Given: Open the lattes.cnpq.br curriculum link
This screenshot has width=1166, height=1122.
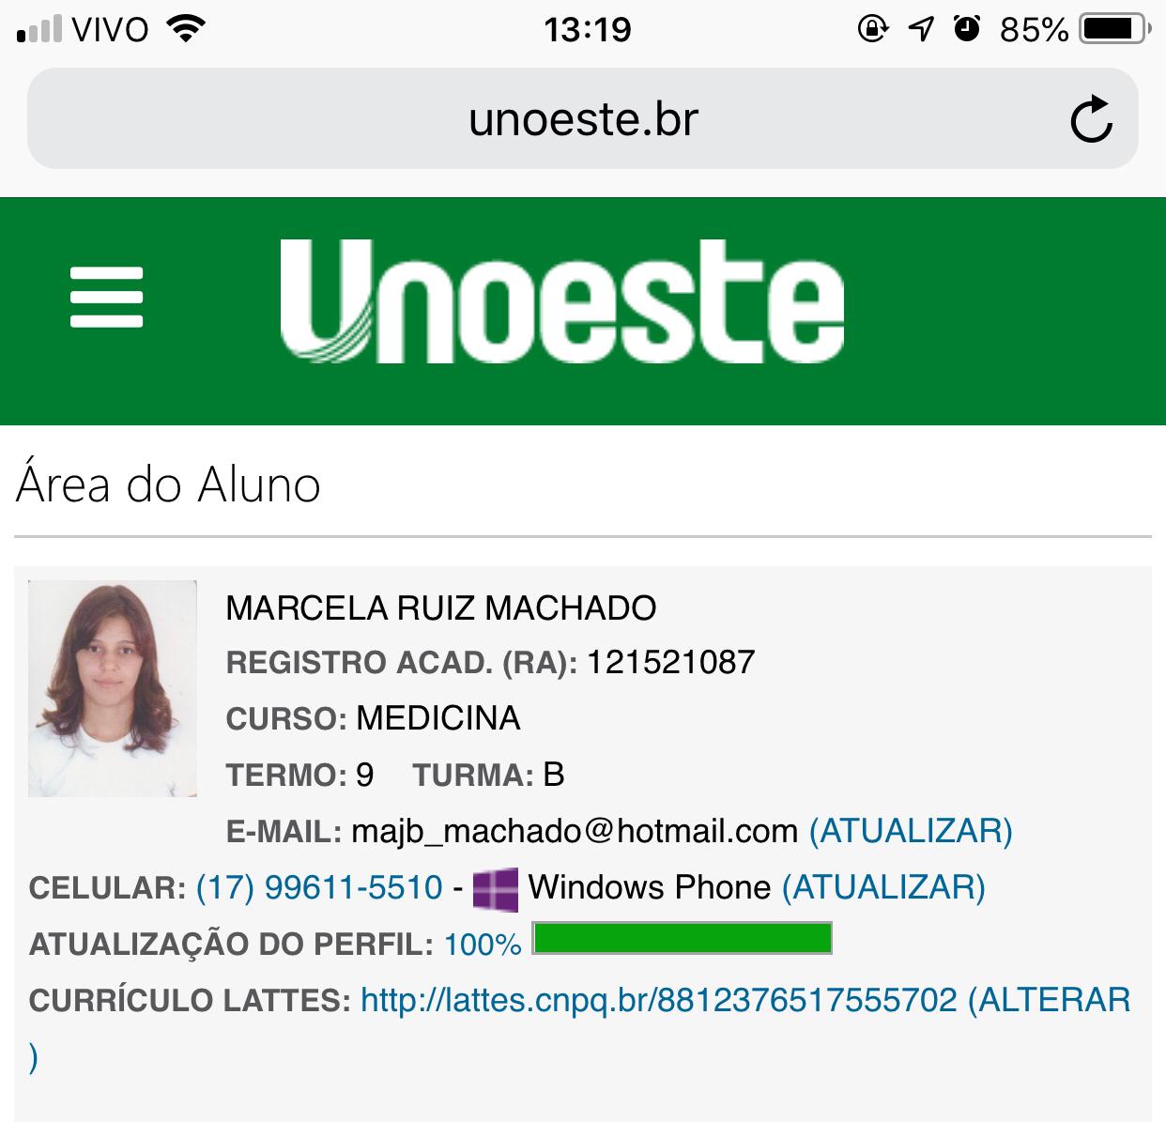Looking at the screenshot, I should coord(658,1000).
